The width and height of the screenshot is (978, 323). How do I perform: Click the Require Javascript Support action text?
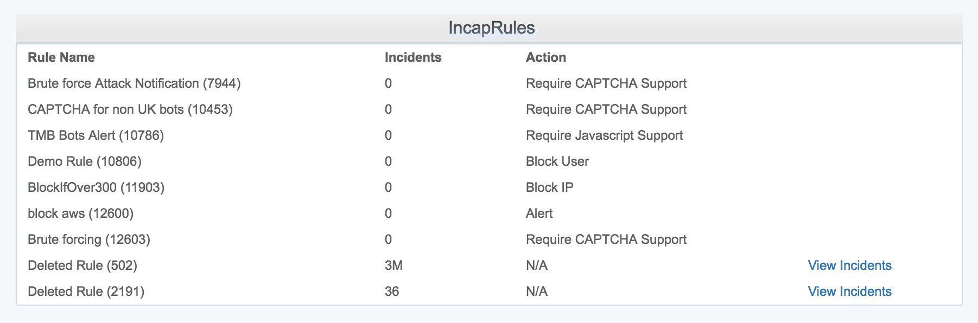(x=604, y=135)
